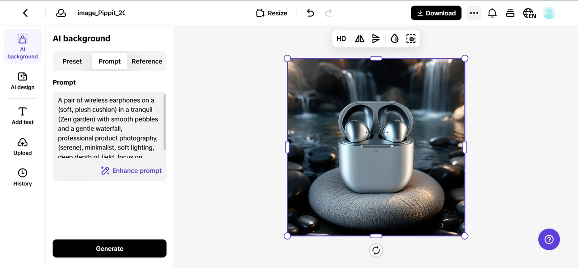This screenshot has width=578, height=268.
Task: Switch to the Reference tab
Action: point(147,61)
